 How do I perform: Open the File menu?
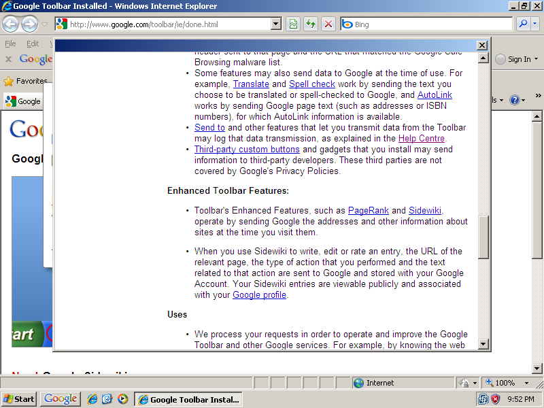click(x=10, y=44)
